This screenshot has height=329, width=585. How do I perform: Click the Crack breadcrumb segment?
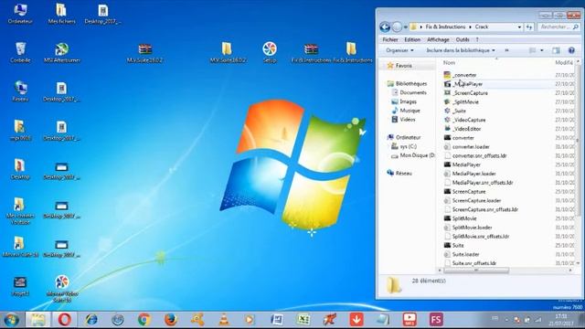(x=482, y=27)
